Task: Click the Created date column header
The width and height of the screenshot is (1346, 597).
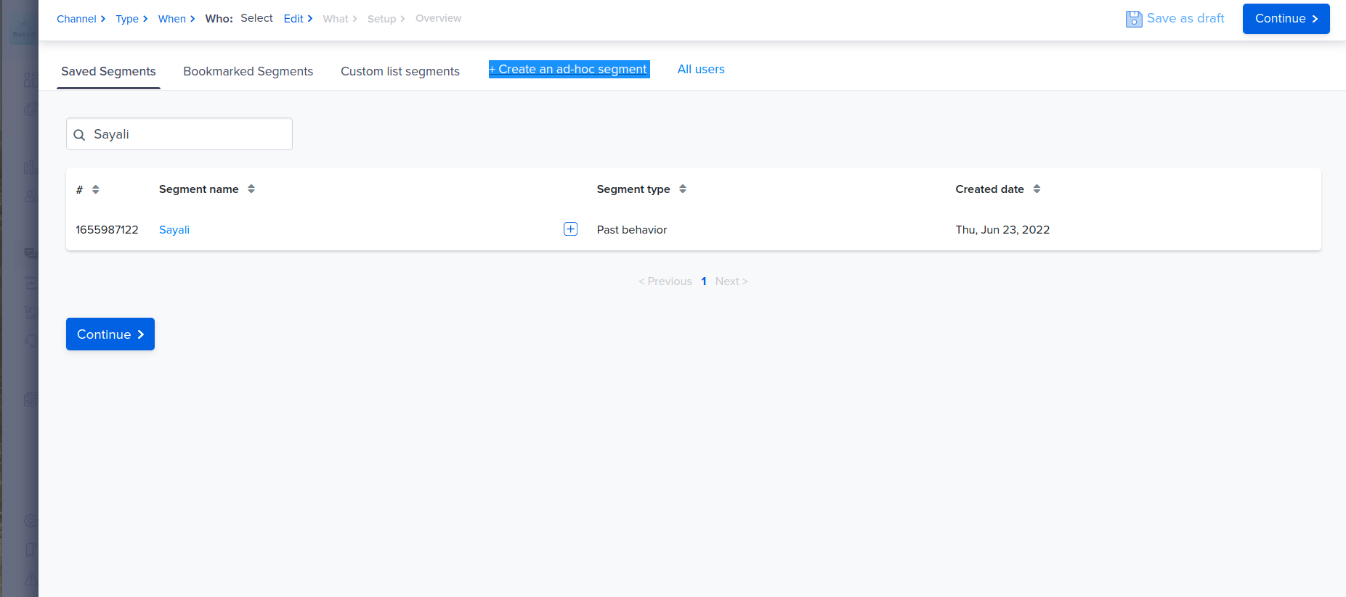Action: 989,189
